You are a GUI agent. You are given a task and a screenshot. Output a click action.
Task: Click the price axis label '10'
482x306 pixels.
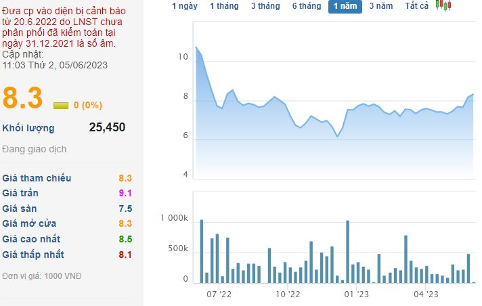pyautogui.click(x=183, y=57)
